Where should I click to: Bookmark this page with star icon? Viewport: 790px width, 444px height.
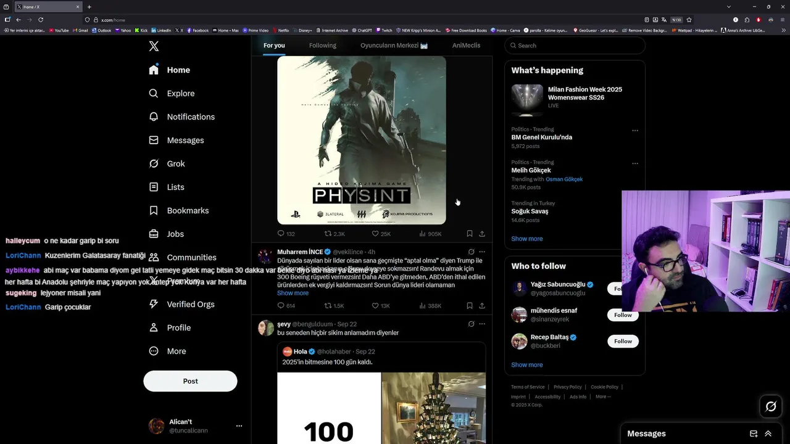[x=689, y=20]
